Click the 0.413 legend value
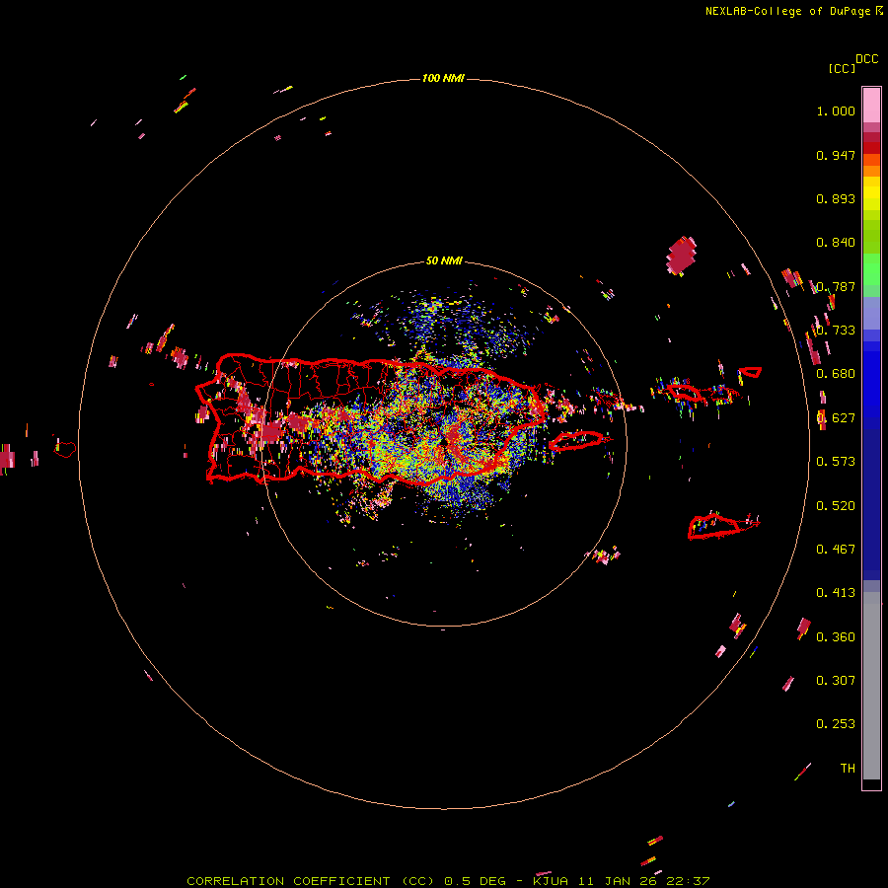Viewport: 888px width, 888px height. click(x=836, y=593)
